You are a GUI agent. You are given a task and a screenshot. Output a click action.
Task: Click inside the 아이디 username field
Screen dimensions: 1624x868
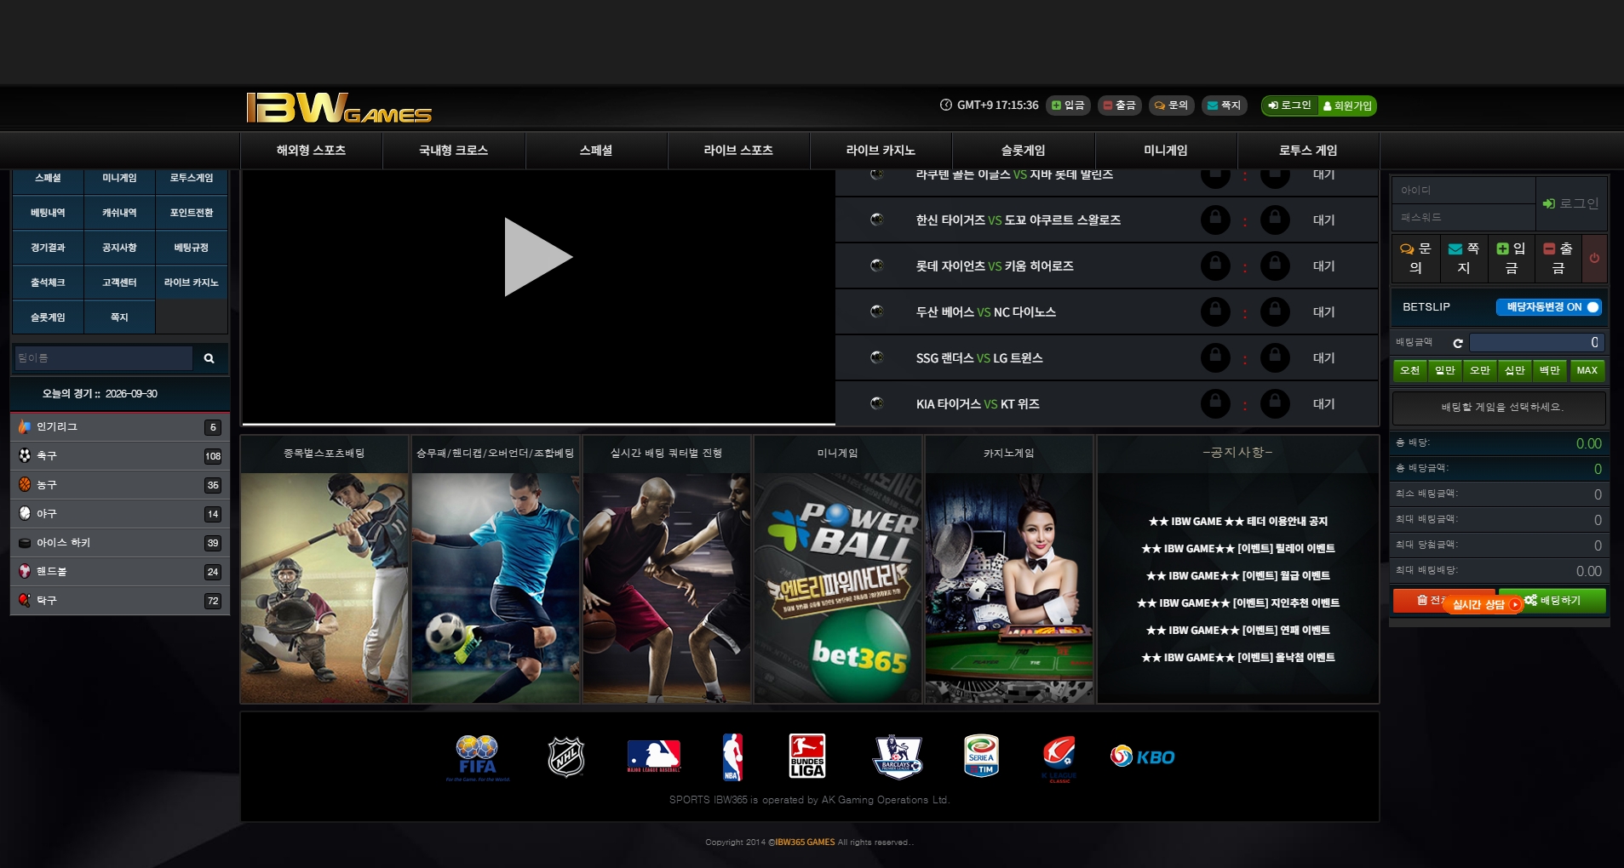pos(1464,191)
